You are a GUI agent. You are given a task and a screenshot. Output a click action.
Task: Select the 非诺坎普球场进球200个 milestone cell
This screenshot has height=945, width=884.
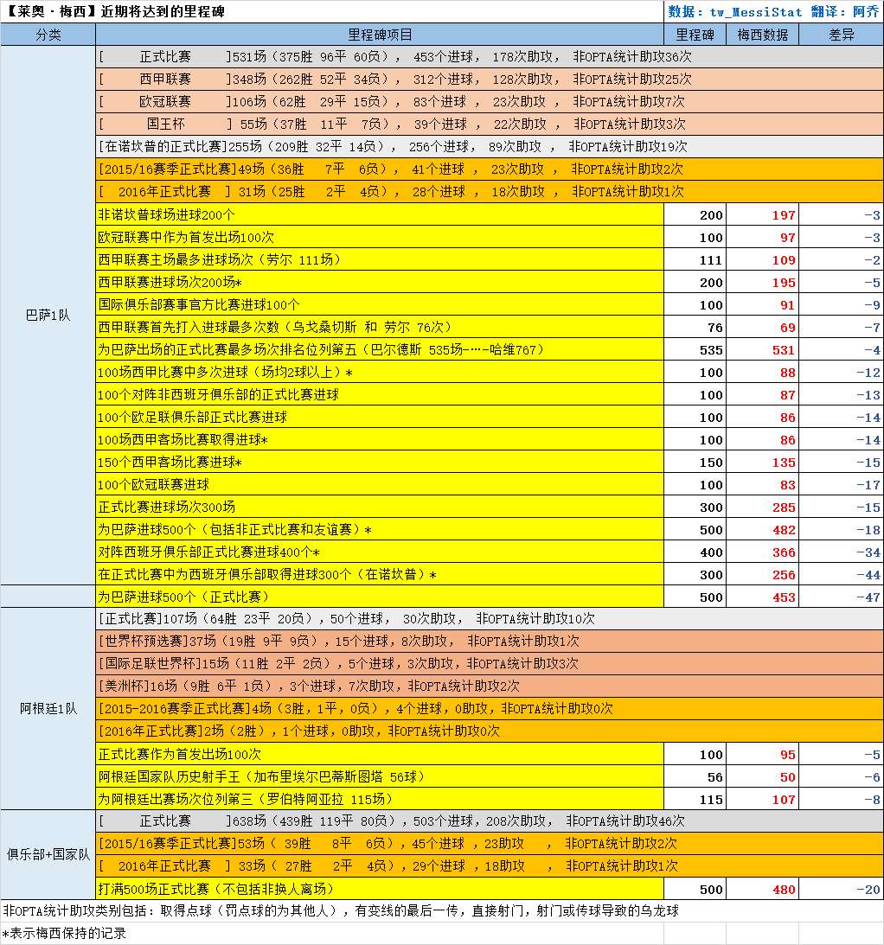pos(379,214)
